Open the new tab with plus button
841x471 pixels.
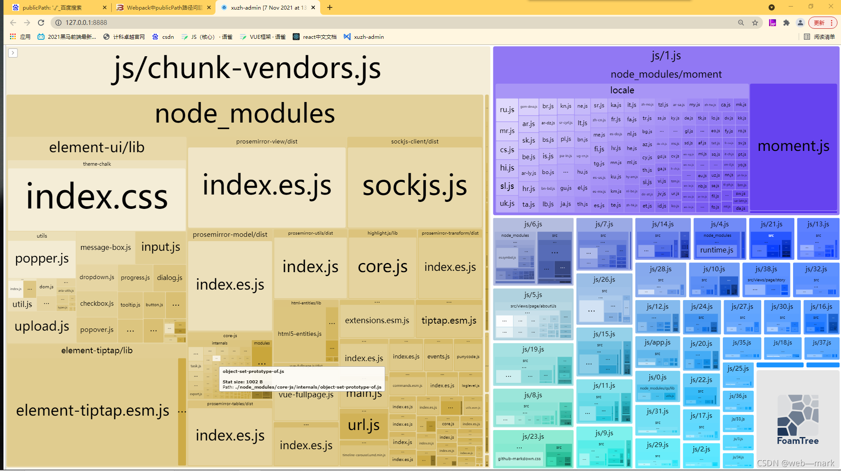coord(330,7)
